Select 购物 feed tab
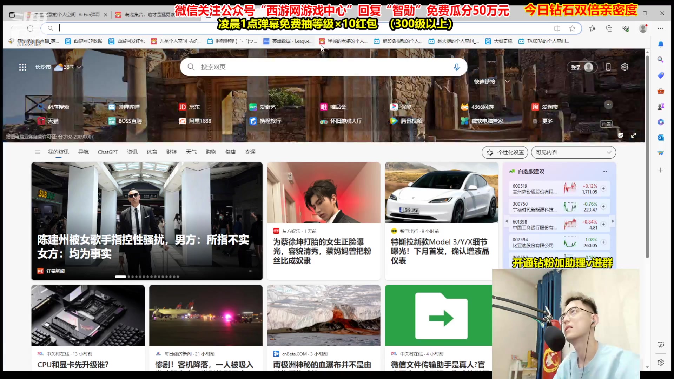The width and height of the screenshot is (674, 379). tap(211, 152)
